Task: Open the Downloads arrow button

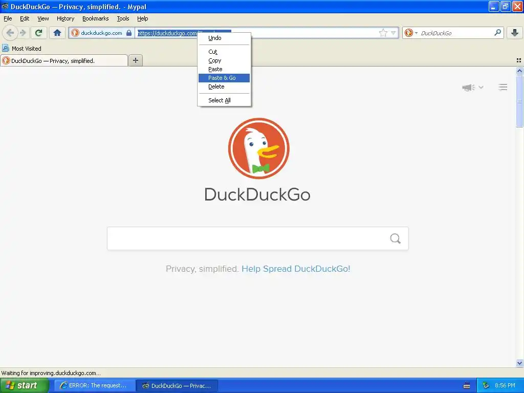Action: (x=515, y=33)
